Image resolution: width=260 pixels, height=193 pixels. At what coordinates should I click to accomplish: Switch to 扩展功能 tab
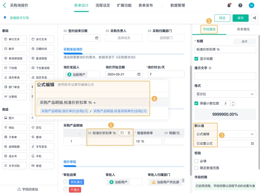click(124, 5)
